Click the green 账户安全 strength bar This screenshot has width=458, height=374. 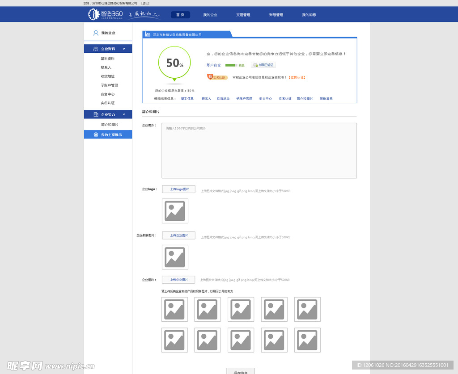[231, 65]
